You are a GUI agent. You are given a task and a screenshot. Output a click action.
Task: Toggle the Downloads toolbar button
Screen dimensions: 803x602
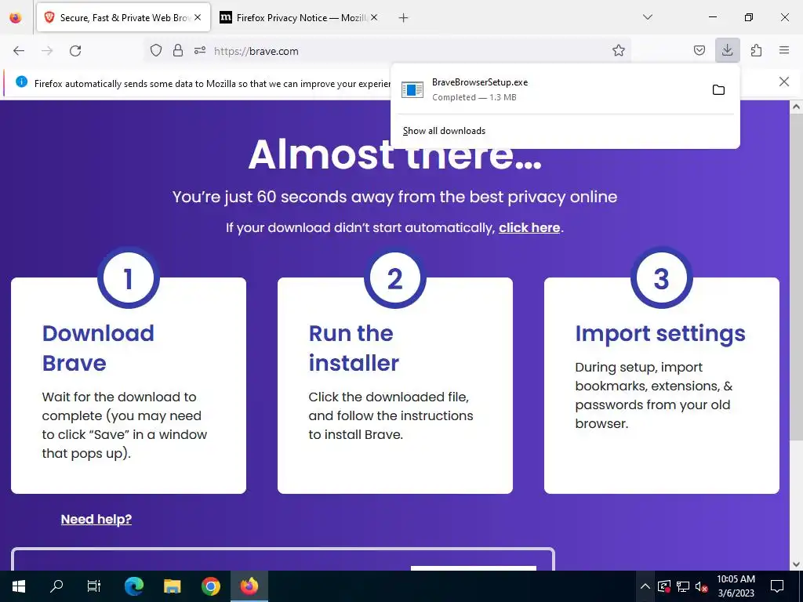pos(727,50)
